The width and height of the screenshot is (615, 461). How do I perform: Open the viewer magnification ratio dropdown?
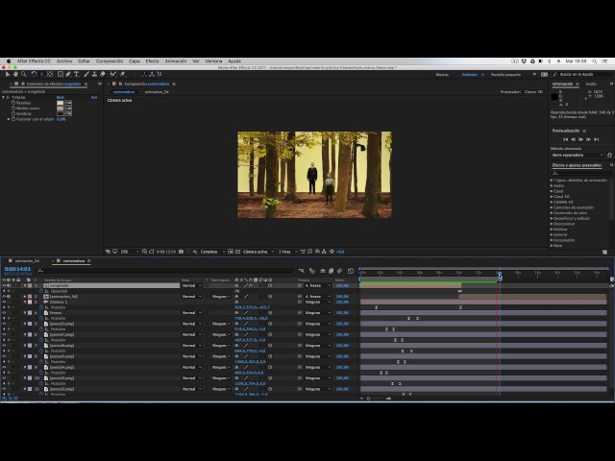(x=130, y=252)
